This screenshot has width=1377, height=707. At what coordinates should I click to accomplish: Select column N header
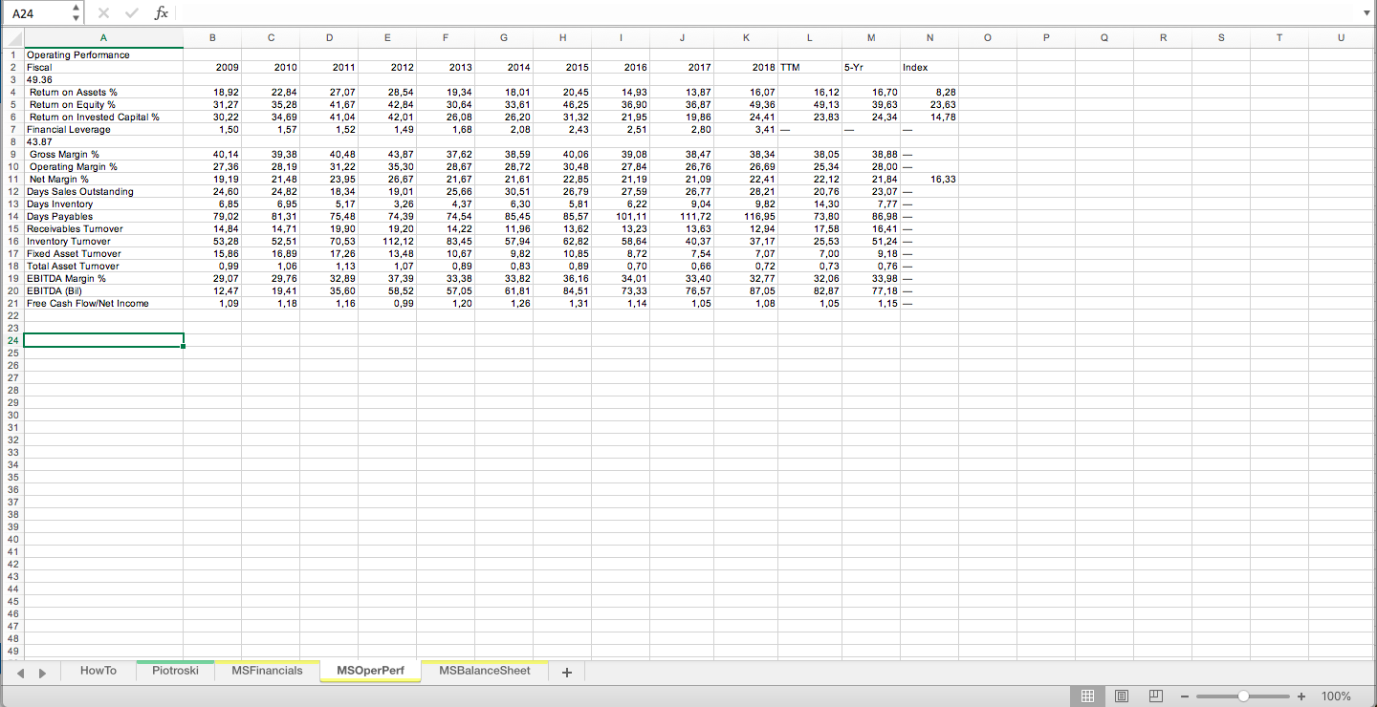coord(929,37)
